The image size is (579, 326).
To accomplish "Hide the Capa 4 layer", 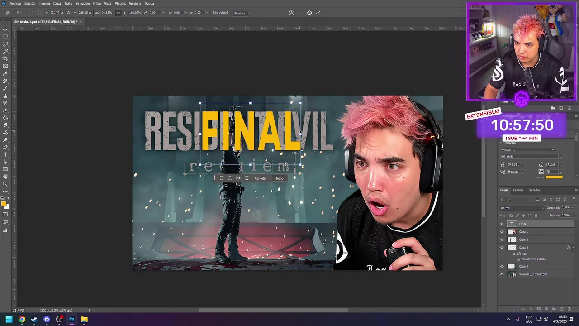I will click(x=502, y=248).
